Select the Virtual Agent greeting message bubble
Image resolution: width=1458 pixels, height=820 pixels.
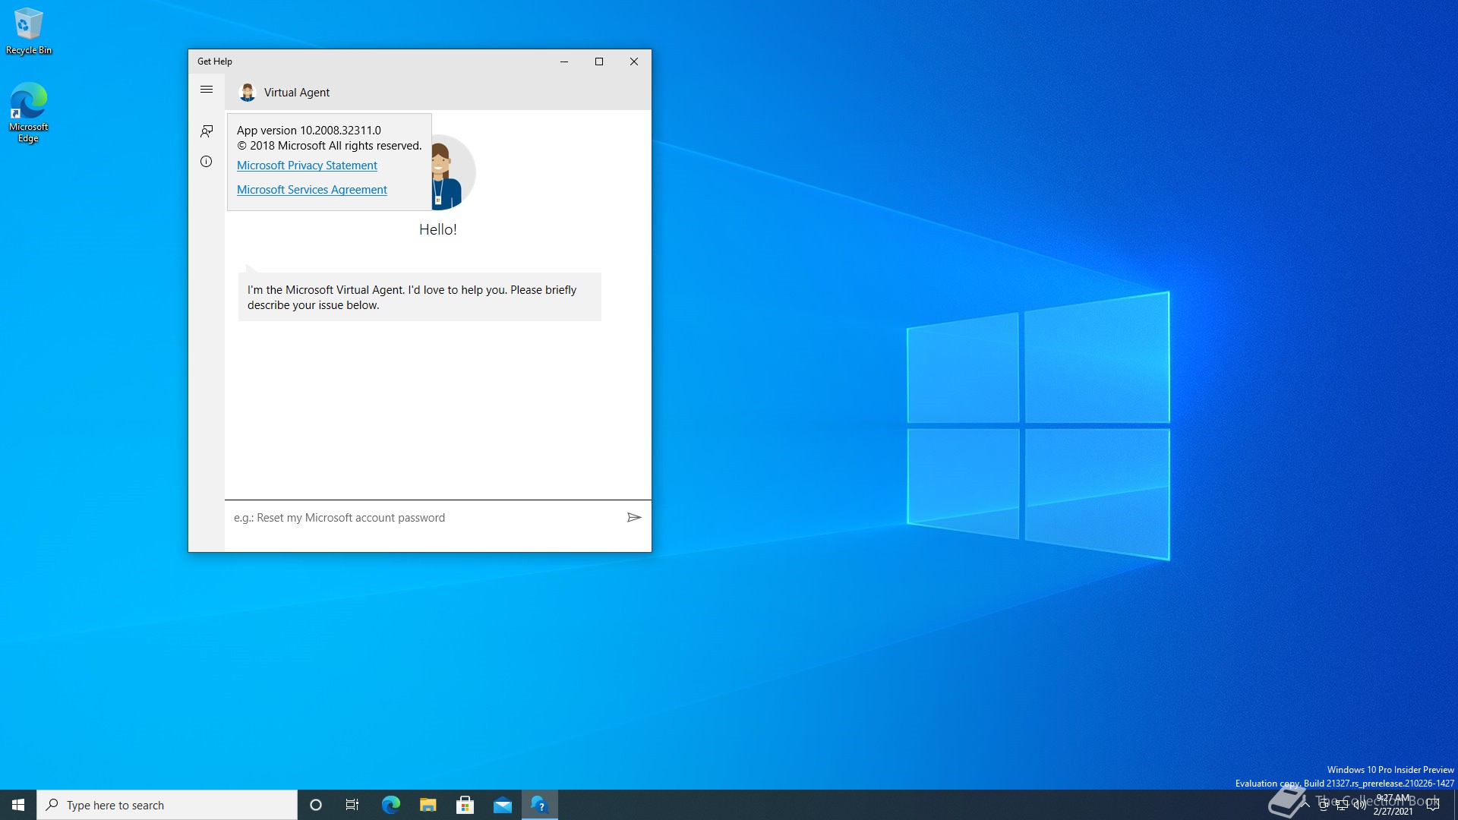[420, 297]
